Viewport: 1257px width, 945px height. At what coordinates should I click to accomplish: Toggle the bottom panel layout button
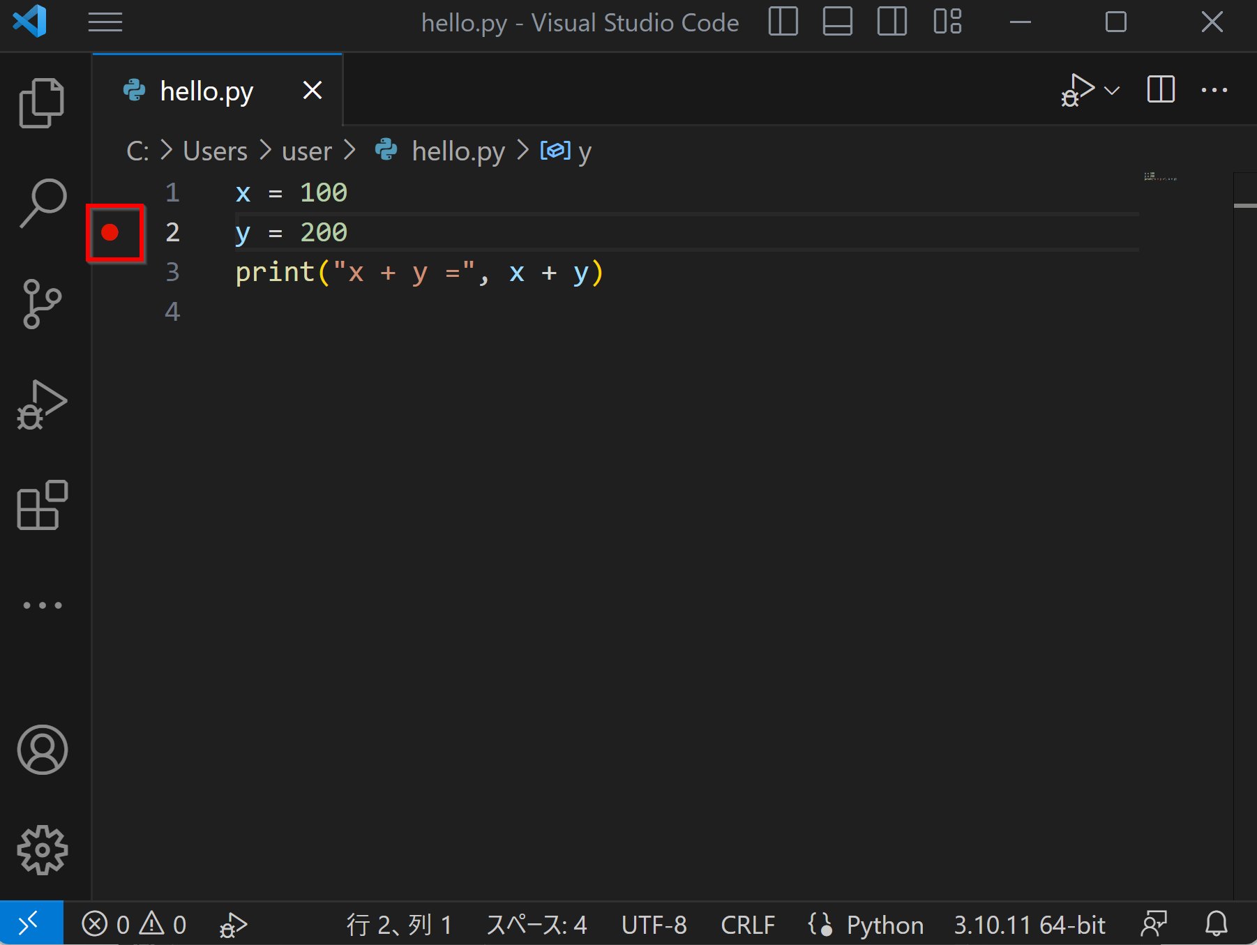point(837,22)
